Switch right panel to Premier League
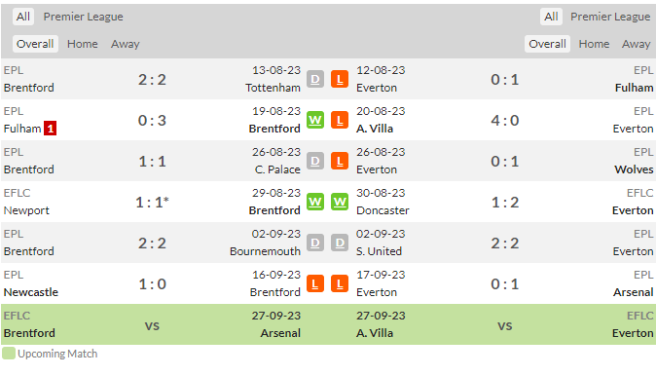The width and height of the screenshot is (656, 375). (x=610, y=17)
